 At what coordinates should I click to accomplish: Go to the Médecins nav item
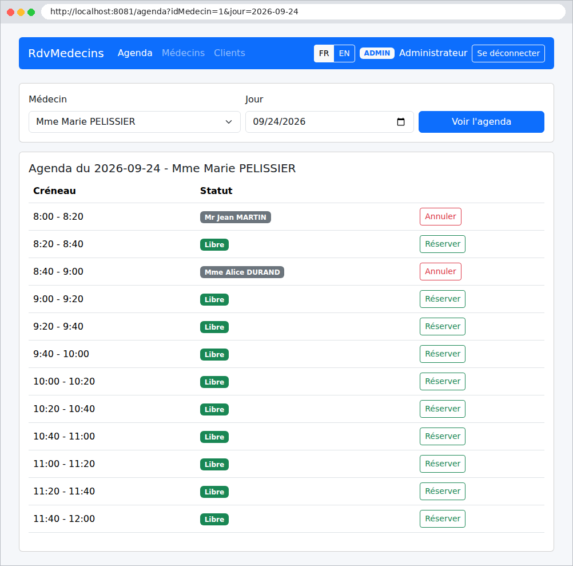pyautogui.click(x=183, y=53)
